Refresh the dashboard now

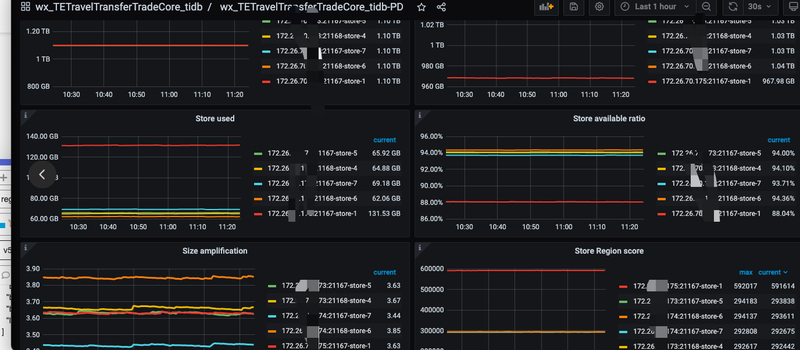pyautogui.click(x=733, y=7)
